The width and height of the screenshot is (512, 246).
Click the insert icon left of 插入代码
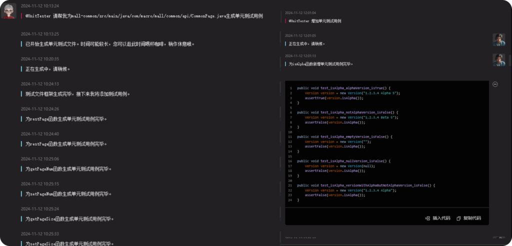click(x=427, y=218)
